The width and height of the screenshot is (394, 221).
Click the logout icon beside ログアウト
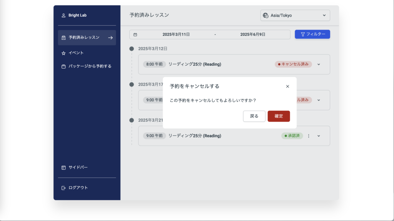tap(63, 188)
